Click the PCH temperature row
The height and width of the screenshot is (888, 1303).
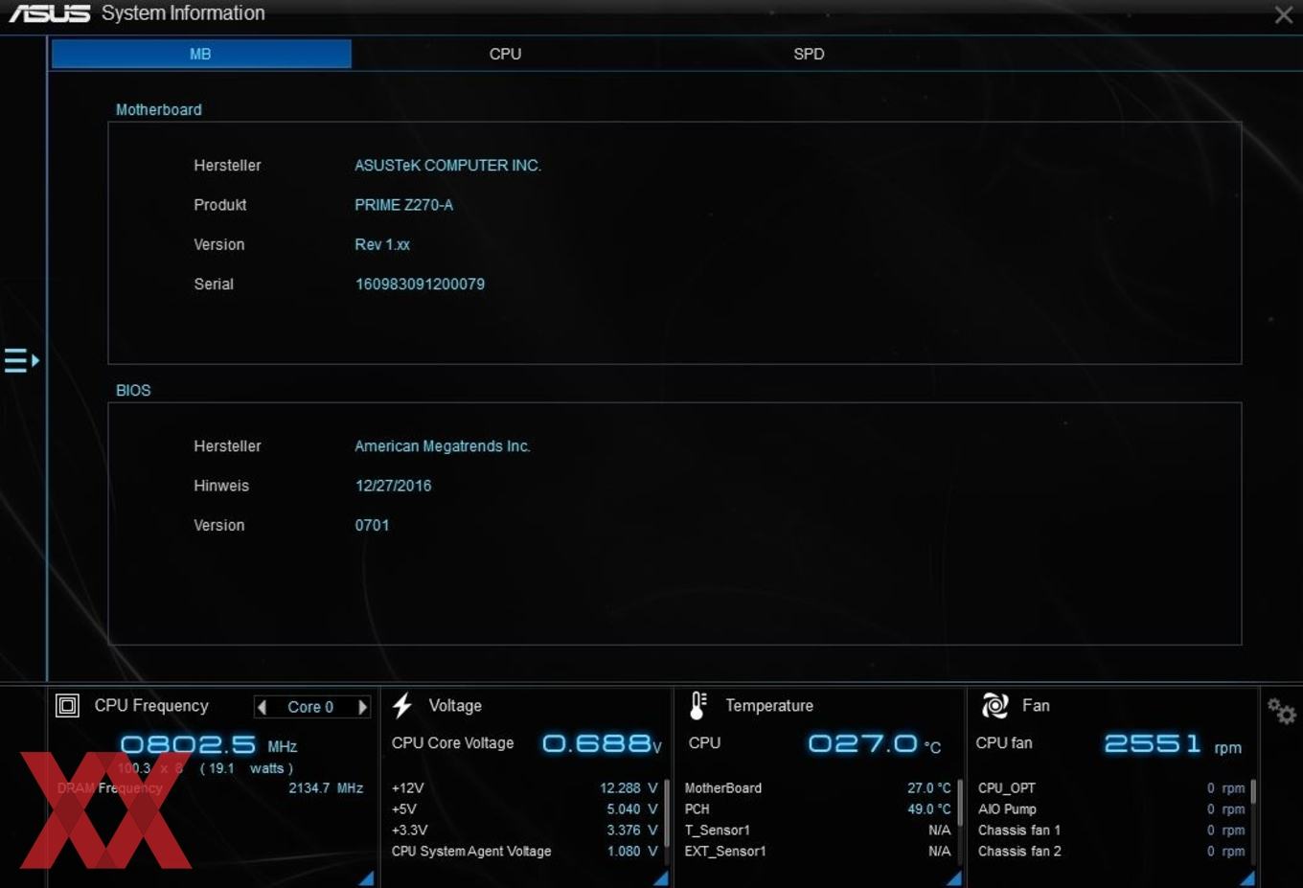coord(817,809)
